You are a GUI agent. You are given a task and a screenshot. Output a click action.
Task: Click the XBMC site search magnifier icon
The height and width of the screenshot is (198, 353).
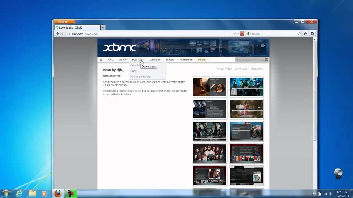[266, 60]
